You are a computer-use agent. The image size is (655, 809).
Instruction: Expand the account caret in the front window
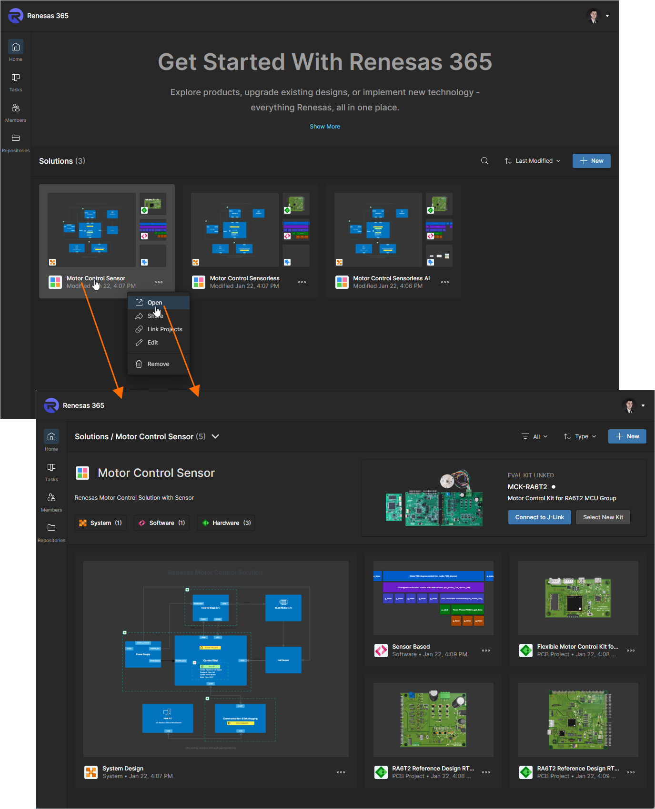click(643, 405)
